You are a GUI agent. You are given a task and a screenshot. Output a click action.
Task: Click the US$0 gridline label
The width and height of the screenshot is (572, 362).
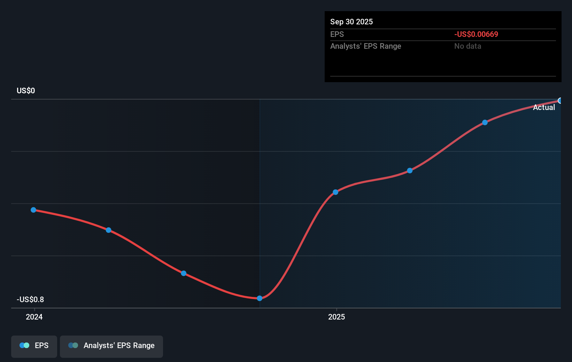(25, 90)
